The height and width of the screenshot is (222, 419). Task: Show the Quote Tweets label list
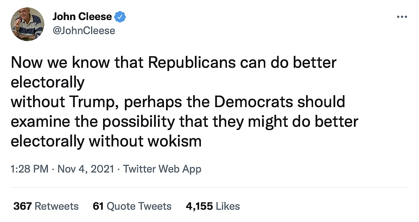[139, 206]
